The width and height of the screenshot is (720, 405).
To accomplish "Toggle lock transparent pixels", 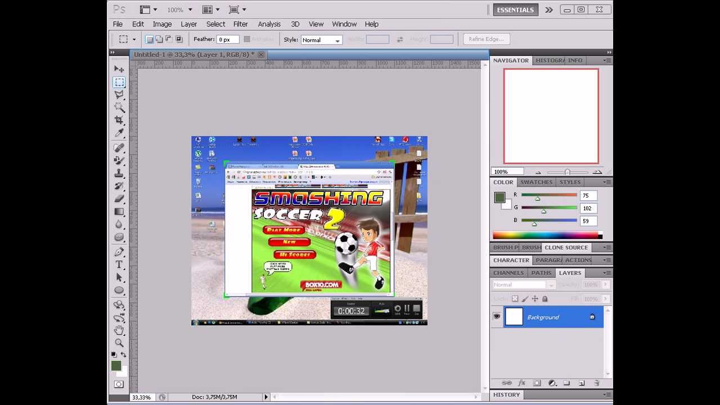I will coord(515,299).
